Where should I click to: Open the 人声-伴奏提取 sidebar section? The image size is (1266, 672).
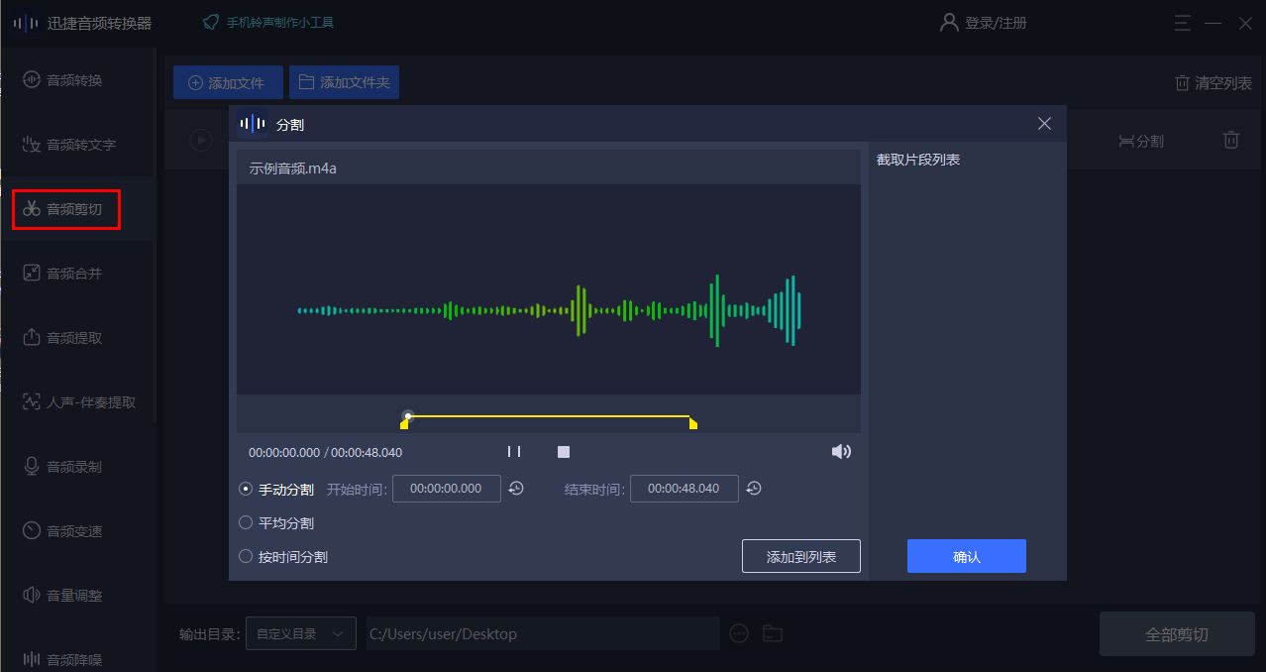tap(79, 402)
